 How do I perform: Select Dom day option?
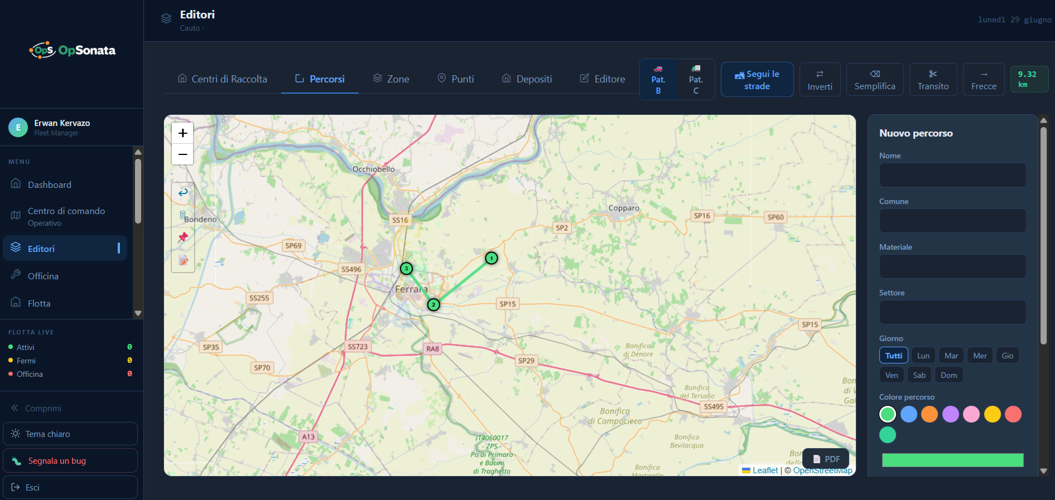click(948, 375)
